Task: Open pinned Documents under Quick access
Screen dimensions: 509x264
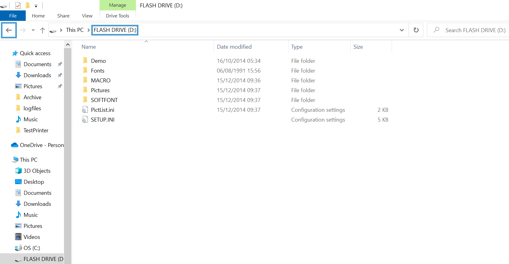Action: (37, 64)
